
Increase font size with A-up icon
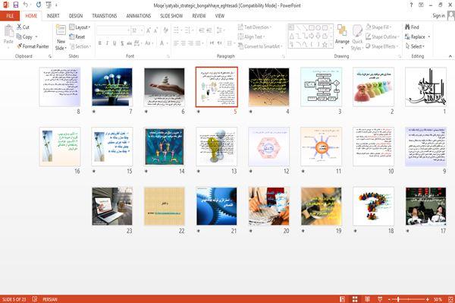[x=149, y=30]
